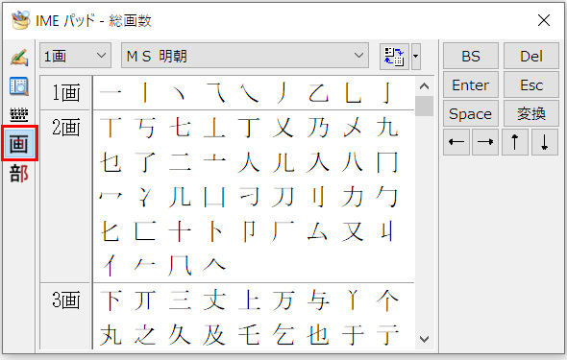Click the up arrow key button

coord(515,142)
